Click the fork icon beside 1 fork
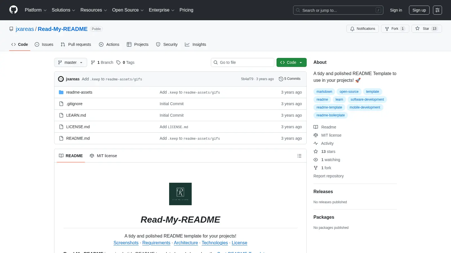 [316, 168]
